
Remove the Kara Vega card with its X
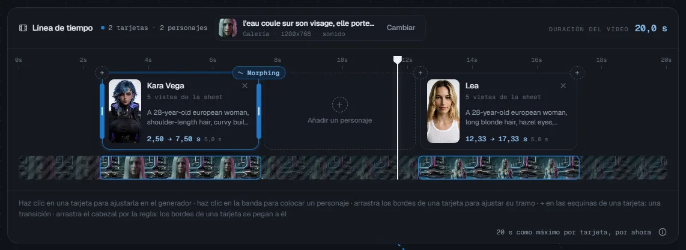click(244, 86)
